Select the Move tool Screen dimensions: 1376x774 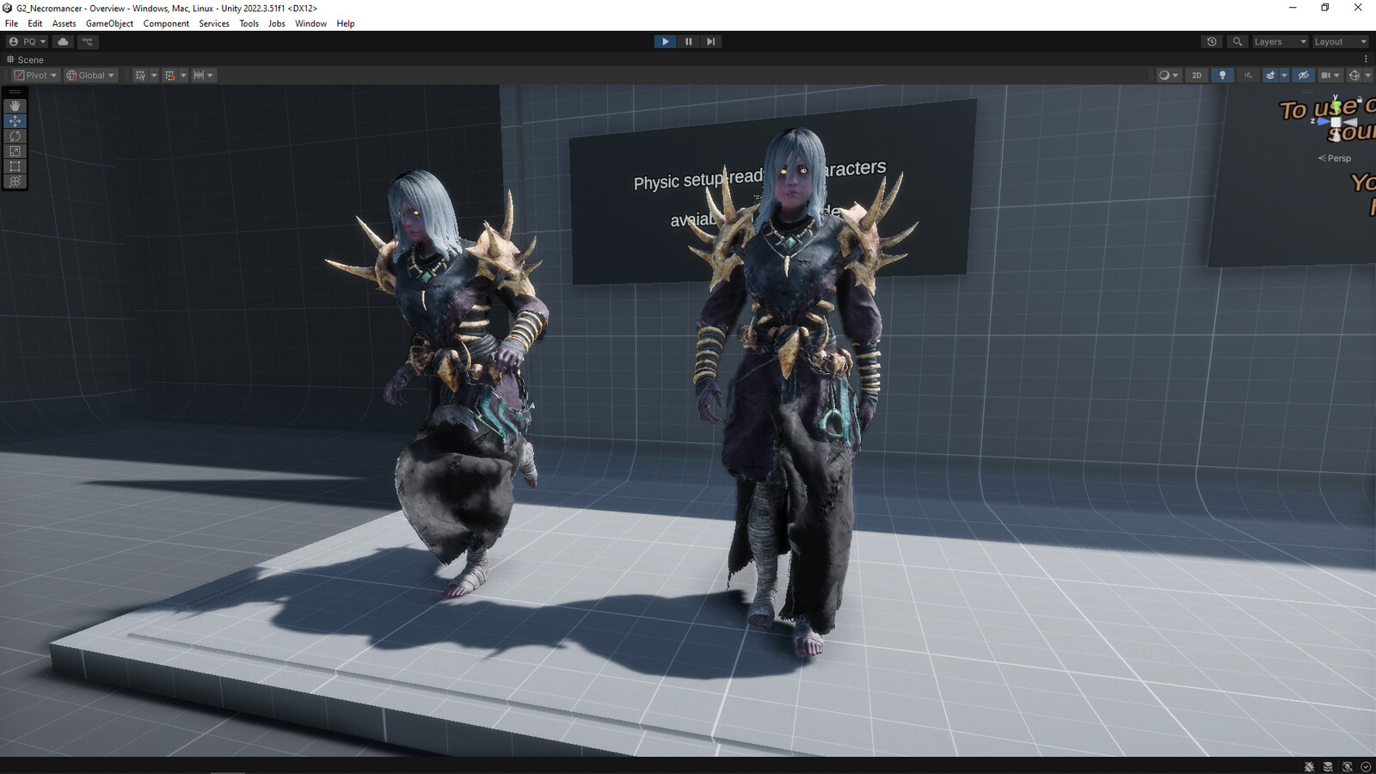(15, 121)
